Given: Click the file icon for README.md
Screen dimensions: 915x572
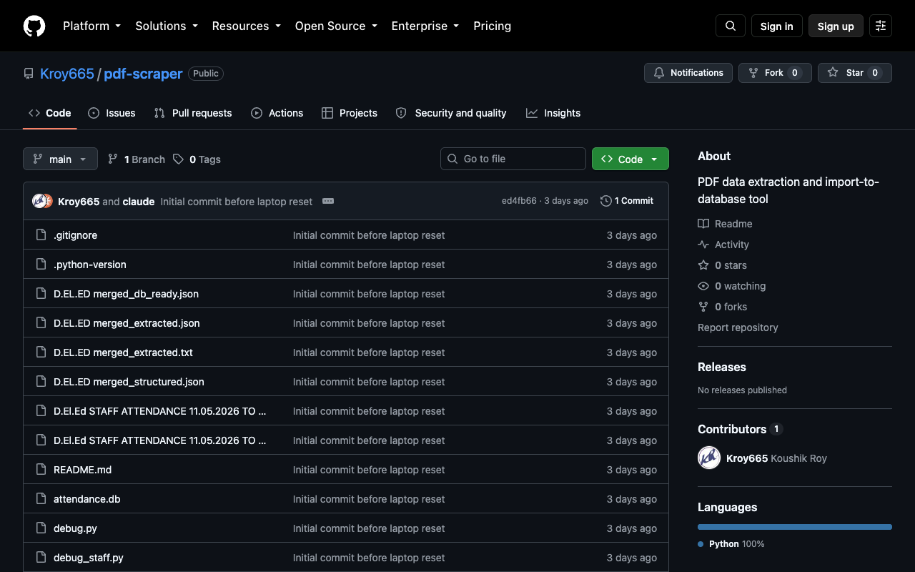Looking at the screenshot, I should pyautogui.click(x=41, y=470).
